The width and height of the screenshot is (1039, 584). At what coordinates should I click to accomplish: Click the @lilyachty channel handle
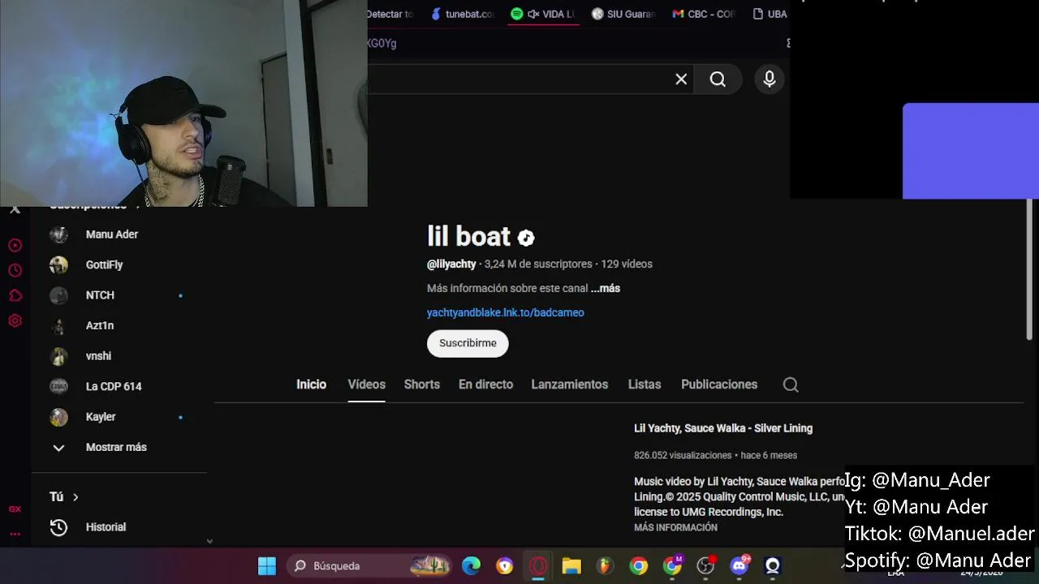point(451,264)
